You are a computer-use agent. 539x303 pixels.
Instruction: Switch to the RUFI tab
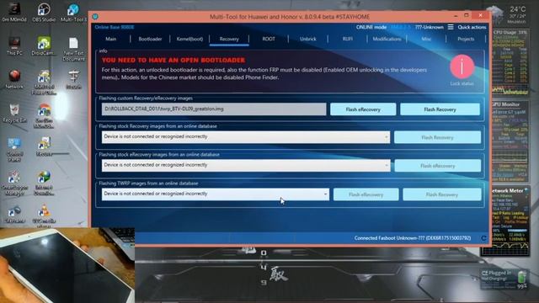348,40
